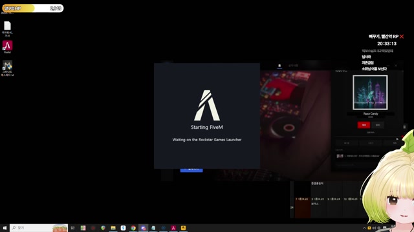Click the list icon at the music panel edge
414x232 pixels.
(x=404, y=127)
